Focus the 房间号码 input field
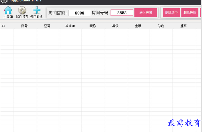 [x=122, y=13]
